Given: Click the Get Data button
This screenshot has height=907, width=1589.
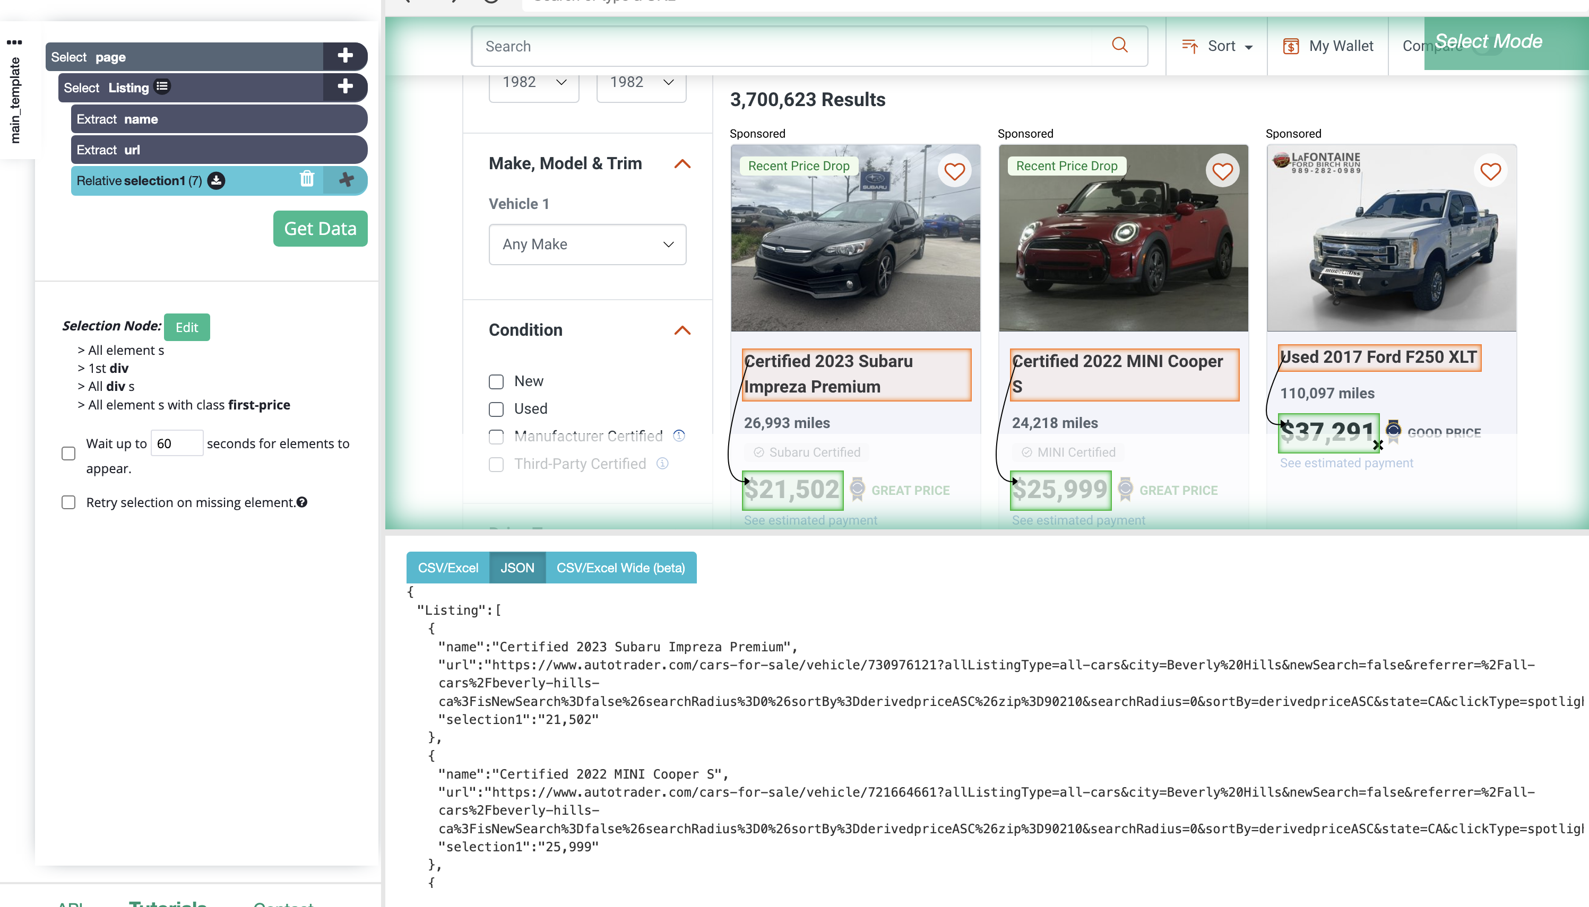Looking at the screenshot, I should (320, 229).
